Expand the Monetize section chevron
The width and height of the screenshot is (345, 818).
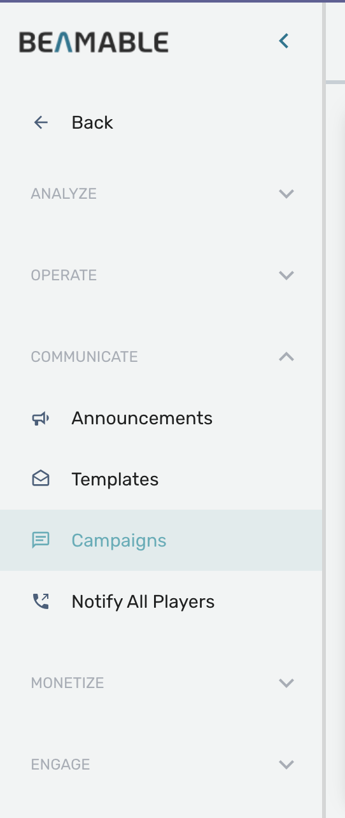click(x=286, y=683)
